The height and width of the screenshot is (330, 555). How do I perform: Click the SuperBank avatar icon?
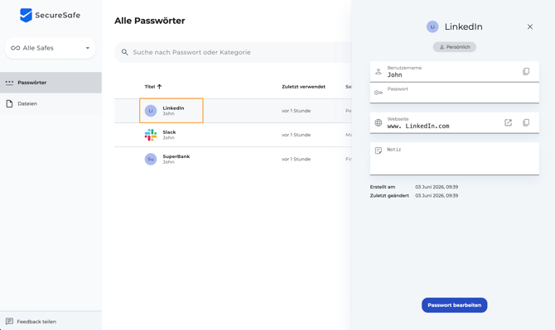[x=151, y=159]
